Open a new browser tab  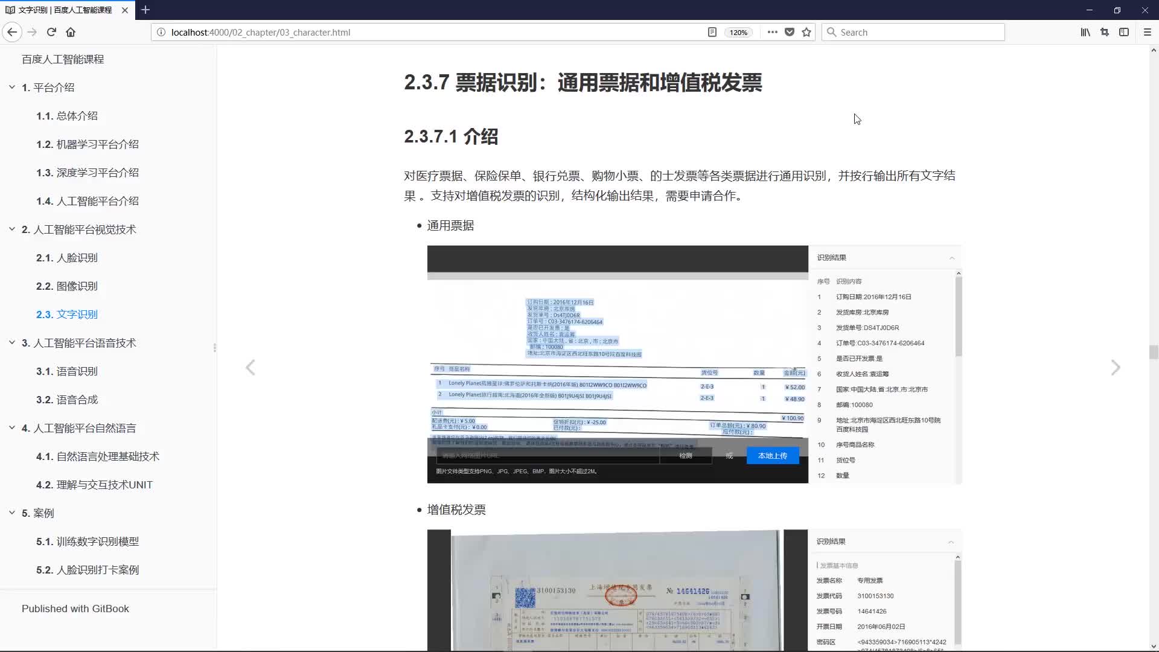pyautogui.click(x=145, y=10)
